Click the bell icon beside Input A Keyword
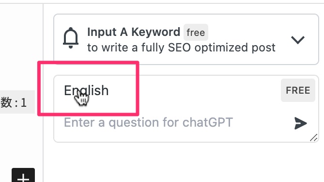324x182 pixels. coord(71,38)
